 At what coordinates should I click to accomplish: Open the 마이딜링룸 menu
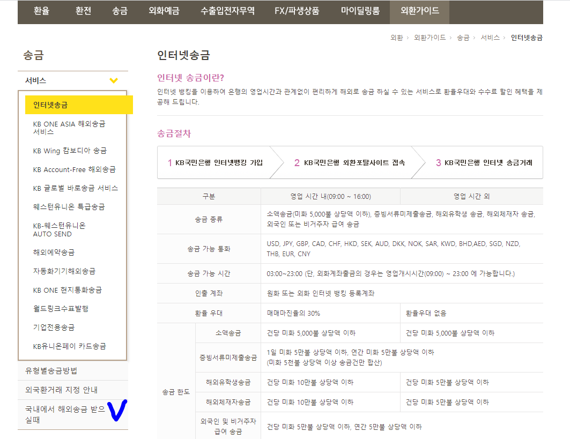[x=360, y=11]
